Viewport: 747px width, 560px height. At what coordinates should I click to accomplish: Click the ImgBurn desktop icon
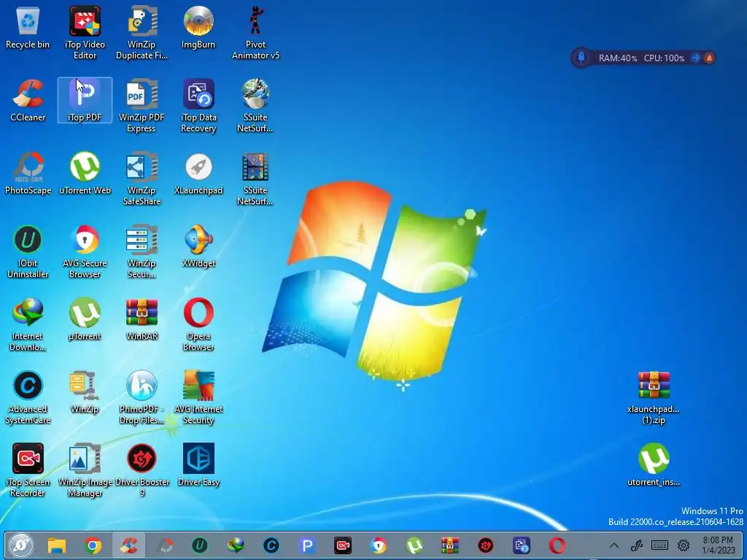198,28
